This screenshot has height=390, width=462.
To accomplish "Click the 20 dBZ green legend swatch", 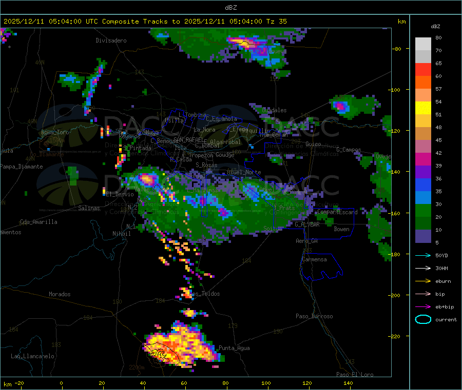I will click(x=423, y=210).
